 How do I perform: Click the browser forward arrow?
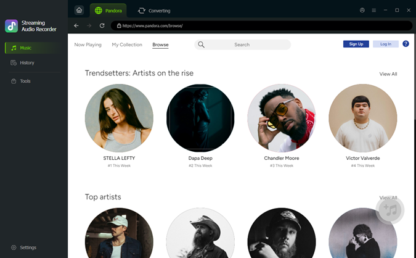coord(89,26)
